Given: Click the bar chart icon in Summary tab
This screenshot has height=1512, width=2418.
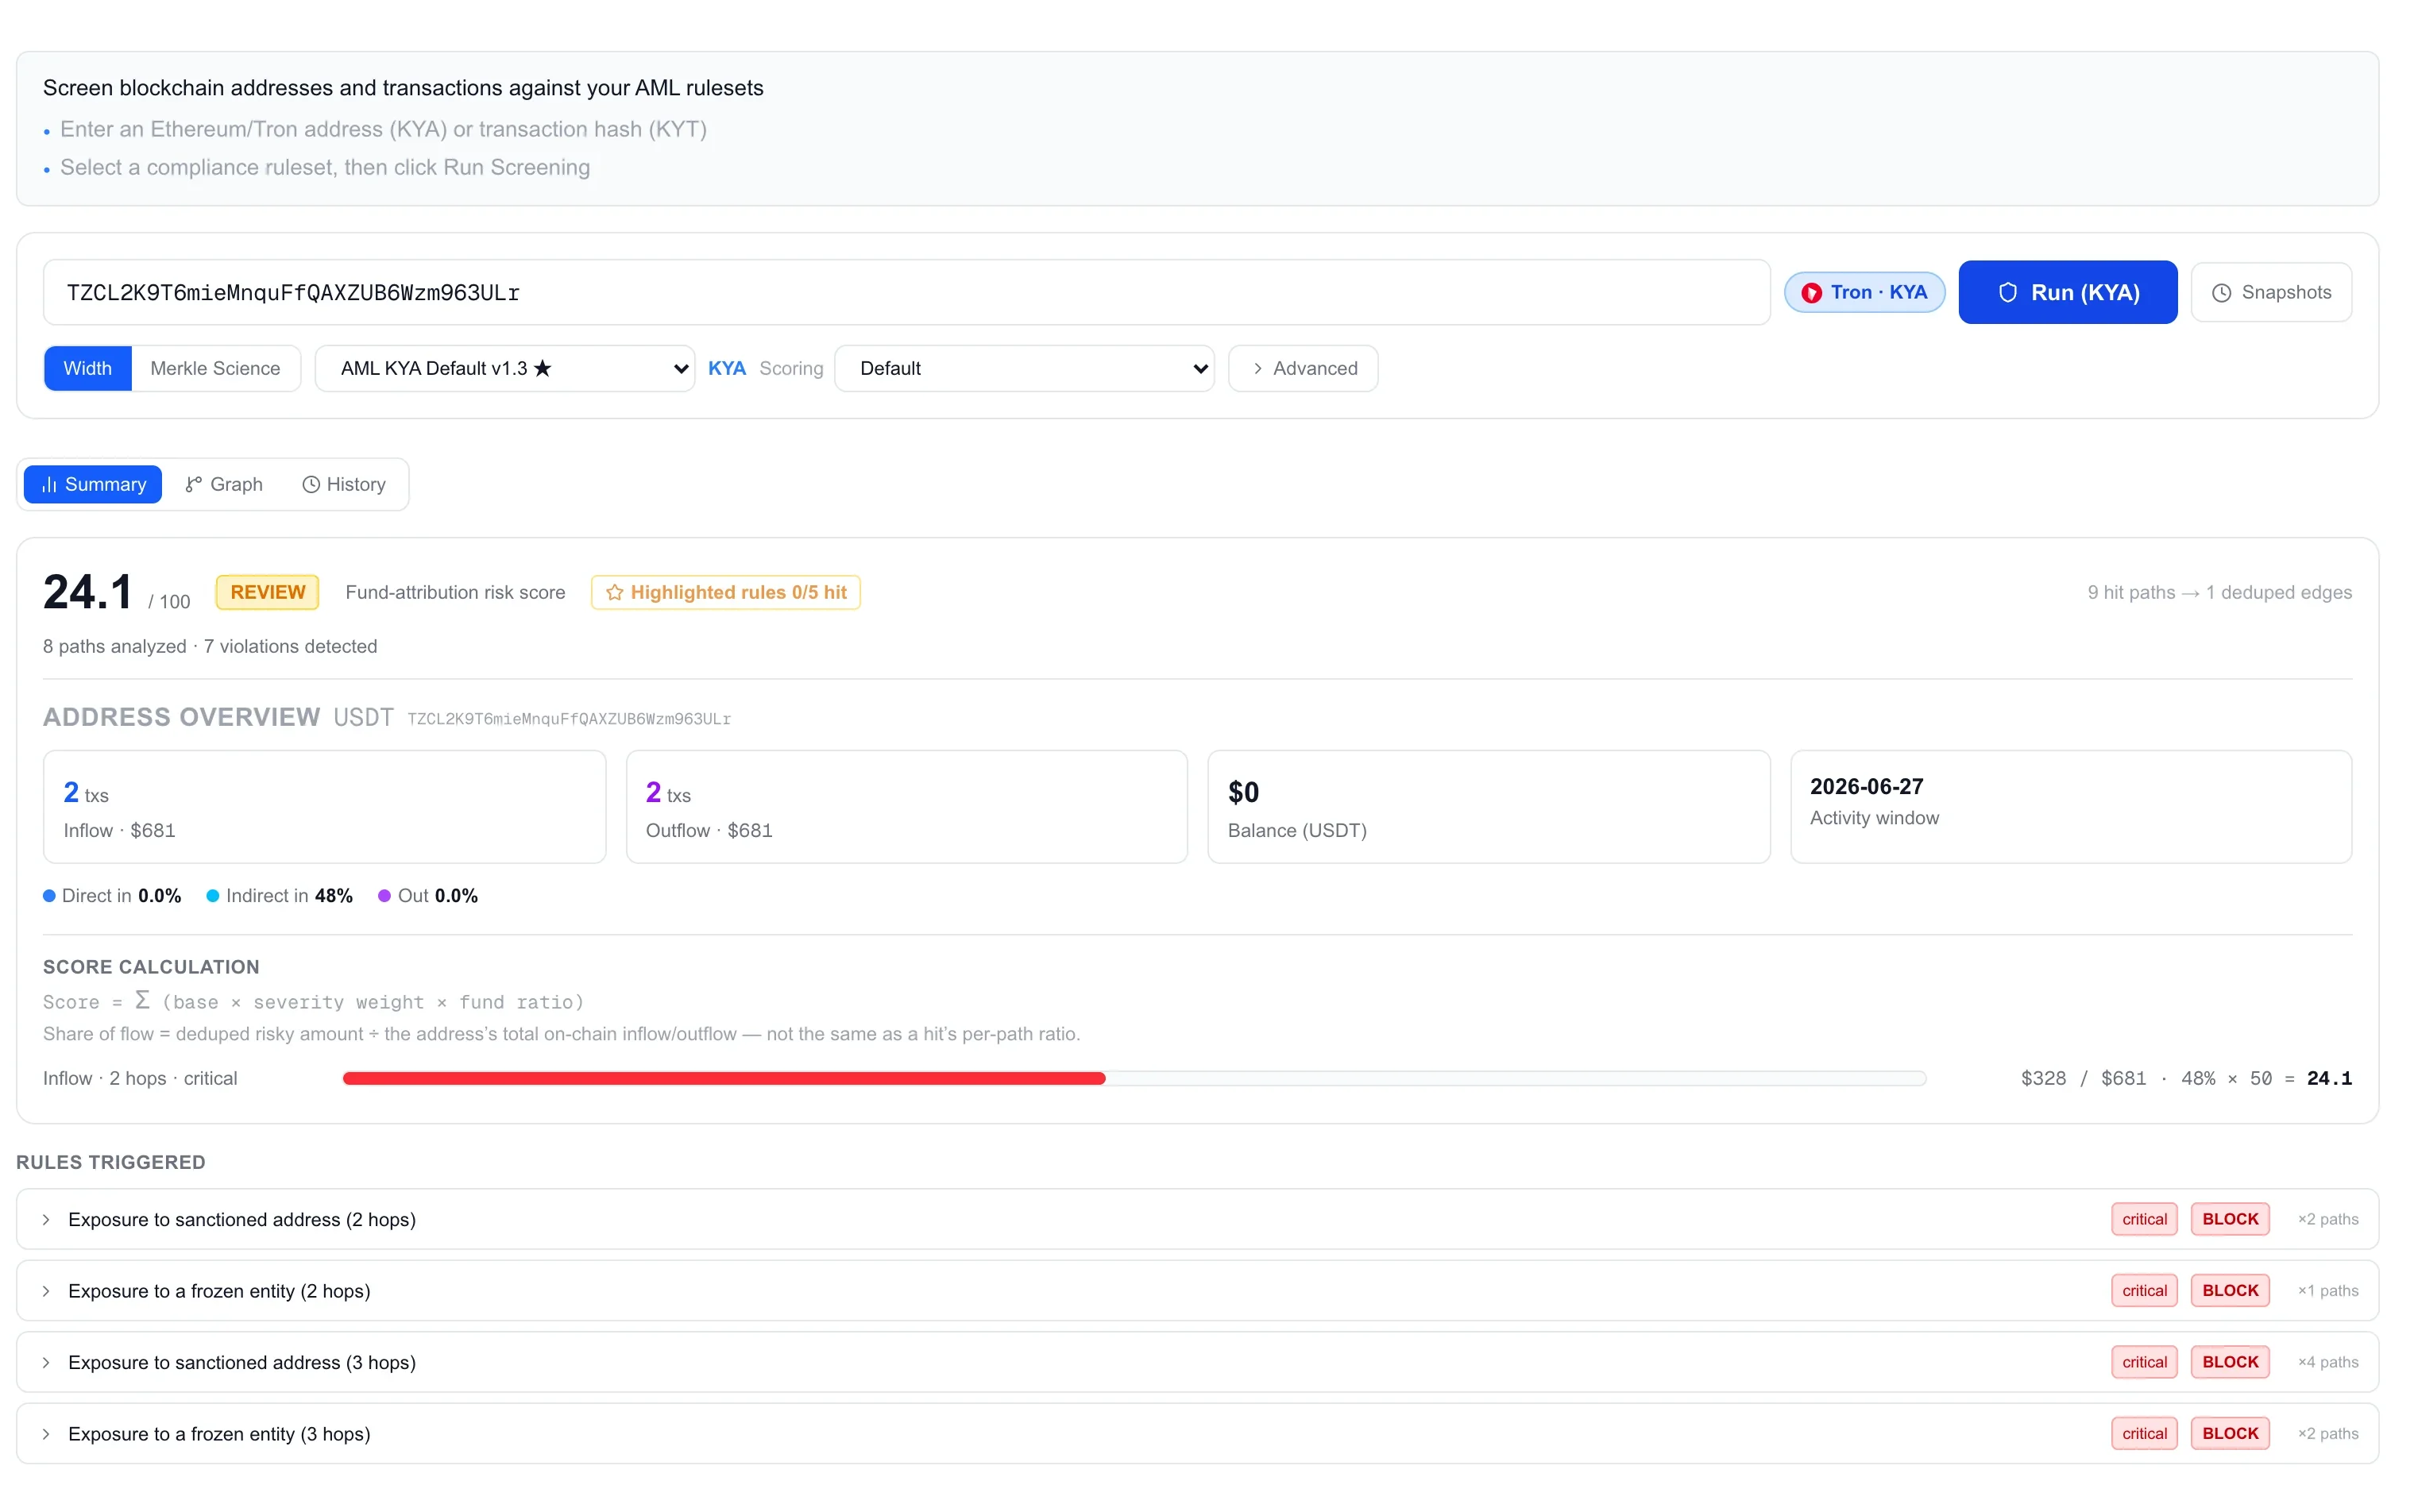Looking at the screenshot, I should [x=49, y=485].
